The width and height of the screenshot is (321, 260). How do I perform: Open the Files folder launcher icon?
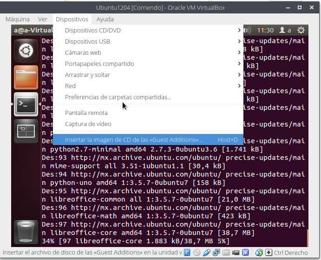click(x=26, y=77)
